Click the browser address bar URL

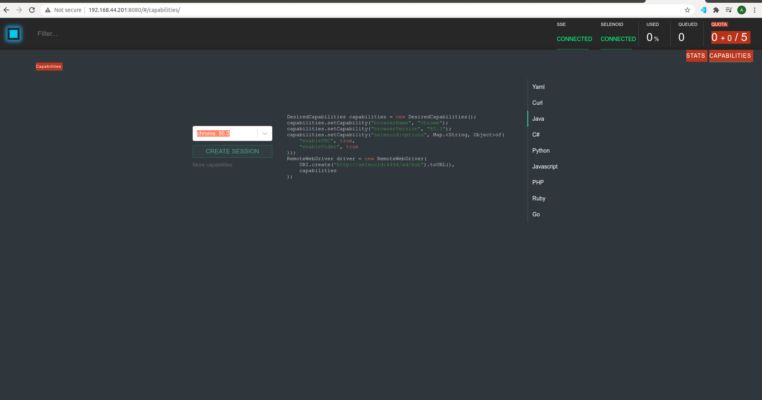[134, 10]
